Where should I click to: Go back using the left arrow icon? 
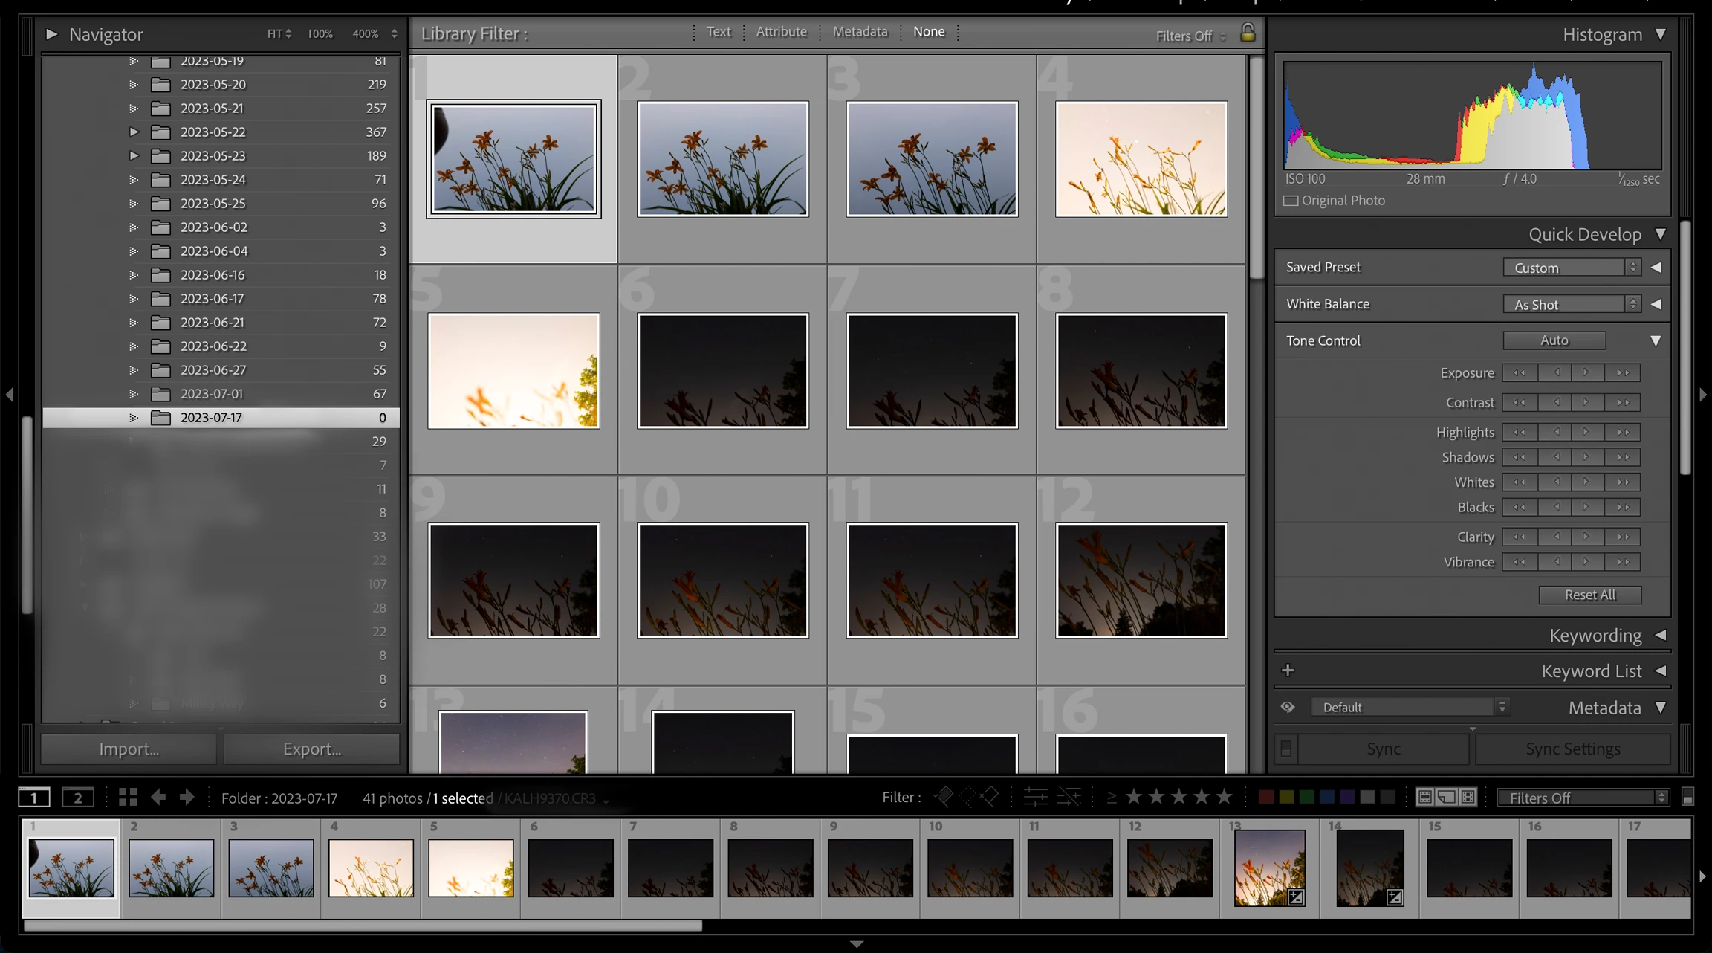click(158, 798)
